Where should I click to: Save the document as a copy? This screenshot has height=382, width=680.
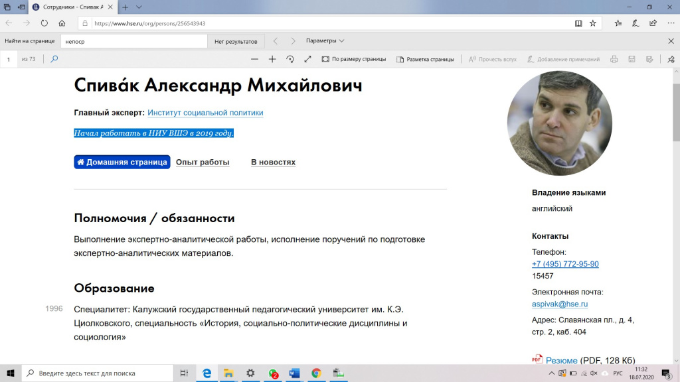pyautogui.click(x=649, y=59)
